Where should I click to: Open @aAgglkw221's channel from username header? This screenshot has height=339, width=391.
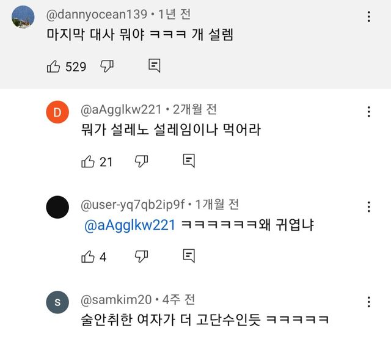(x=121, y=110)
